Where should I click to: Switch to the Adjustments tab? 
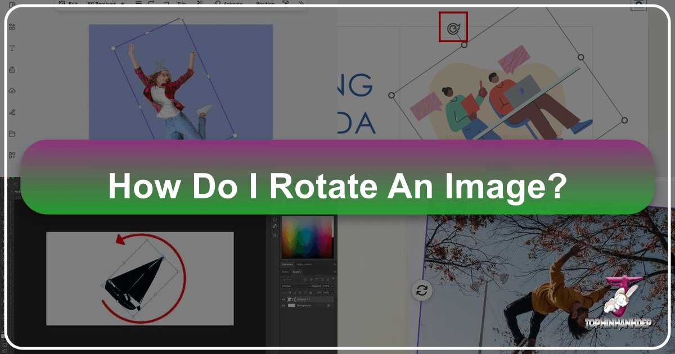[304, 264]
